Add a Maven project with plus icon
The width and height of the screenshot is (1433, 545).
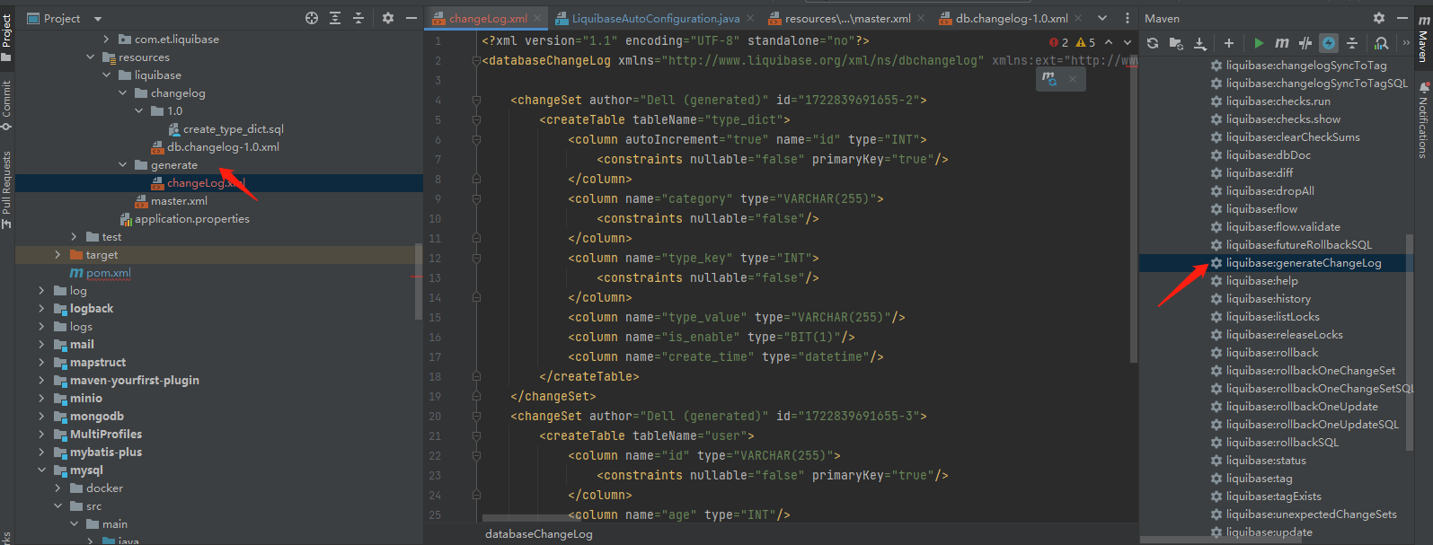[x=1229, y=43]
